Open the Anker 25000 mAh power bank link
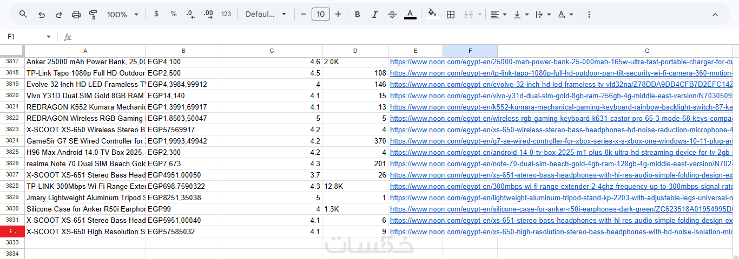Screen dimensions: 739x259 (561, 62)
